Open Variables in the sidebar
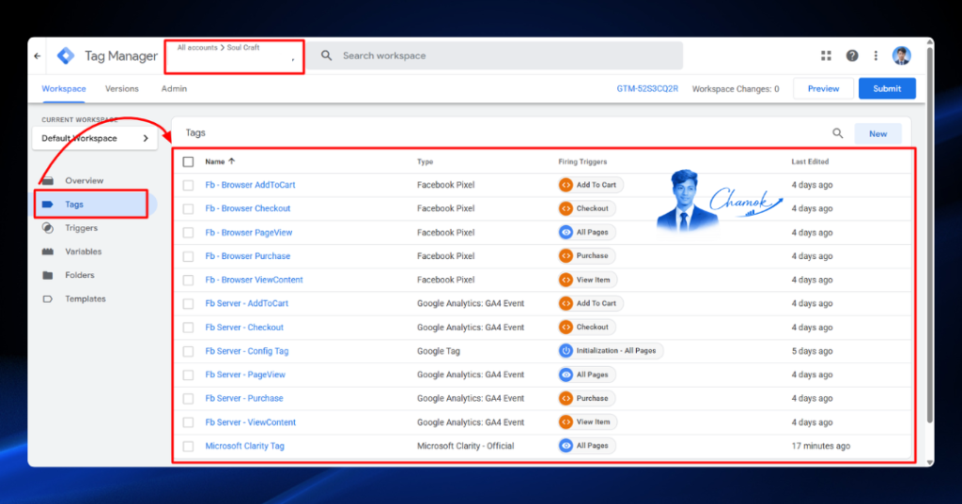The height and width of the screenshot is (504, 962). coord(83,252)
